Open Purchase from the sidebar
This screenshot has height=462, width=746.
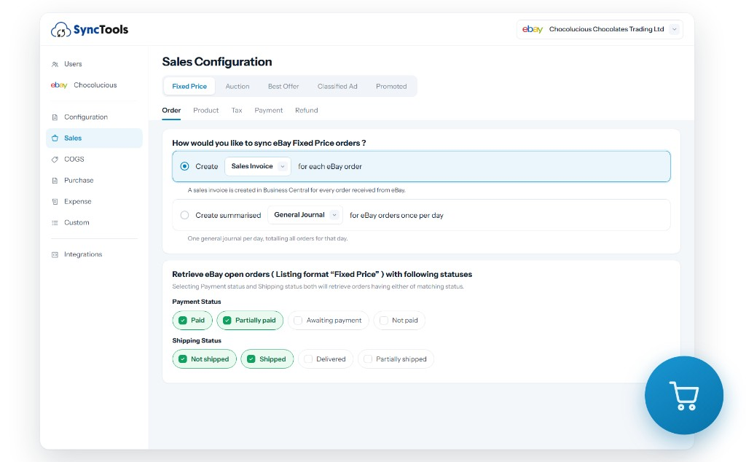click(94, 180)
